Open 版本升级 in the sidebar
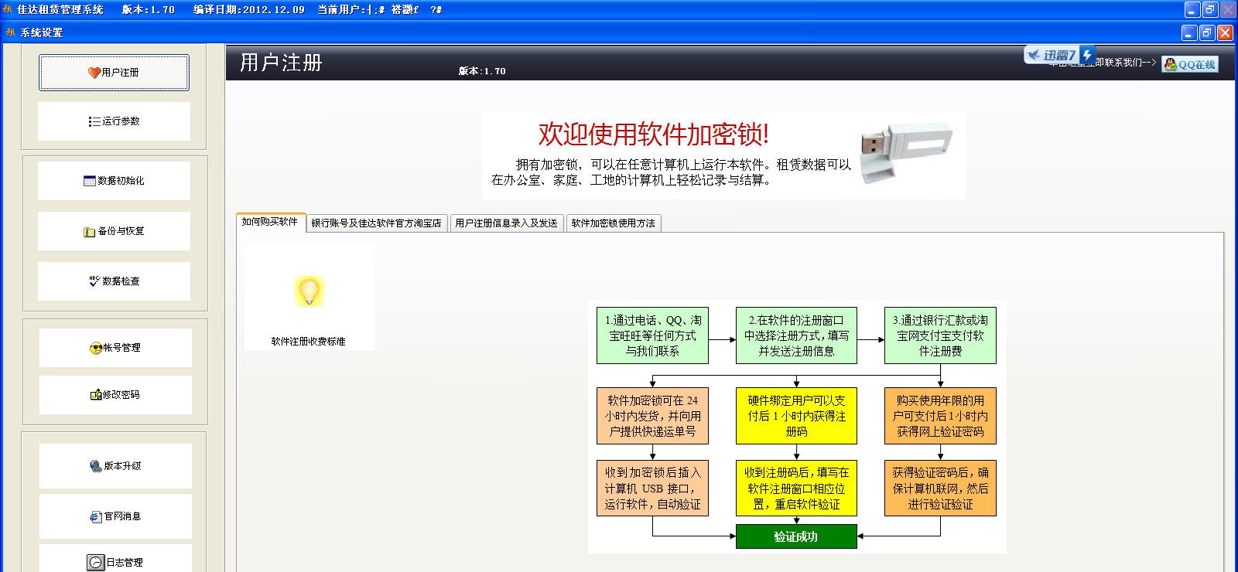1238x572 pixels. [115, 466]
